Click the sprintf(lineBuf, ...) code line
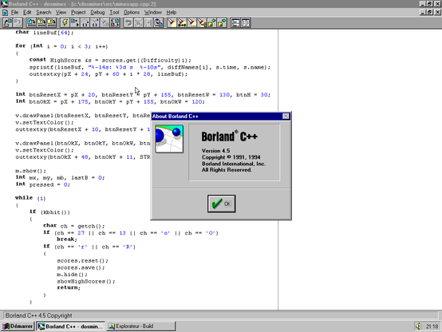 click(x=150, y=67)
